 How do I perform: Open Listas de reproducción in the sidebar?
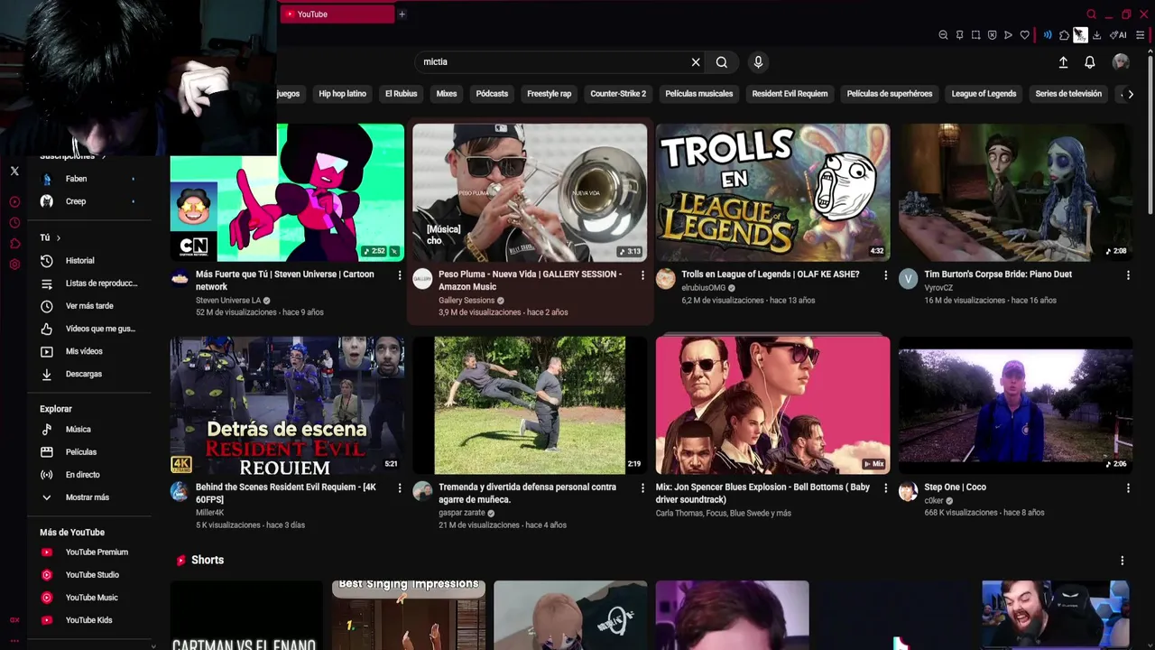[101, 283]
